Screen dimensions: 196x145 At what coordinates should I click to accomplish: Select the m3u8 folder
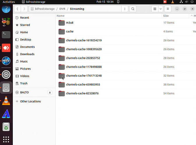(69, 23)
